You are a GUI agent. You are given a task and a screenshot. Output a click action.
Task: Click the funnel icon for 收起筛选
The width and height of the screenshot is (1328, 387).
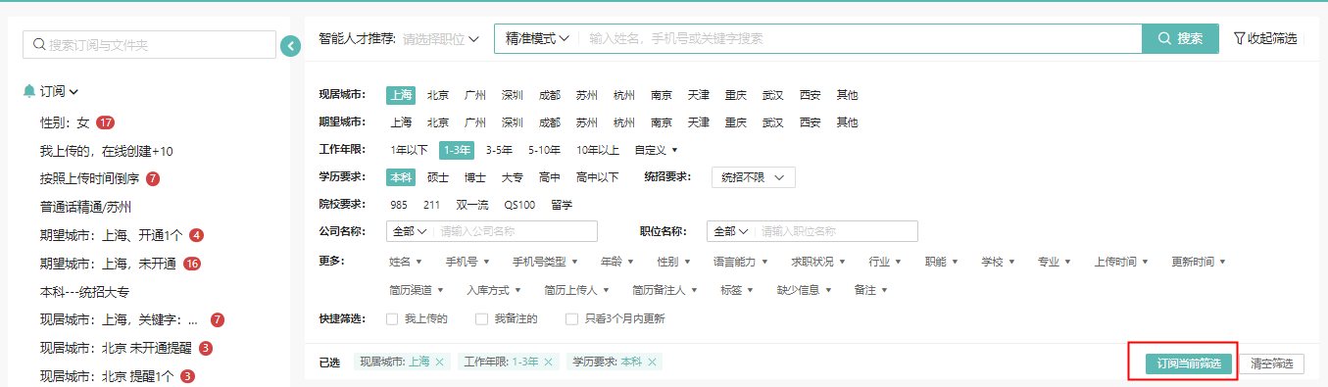(x=1239, y=38)
